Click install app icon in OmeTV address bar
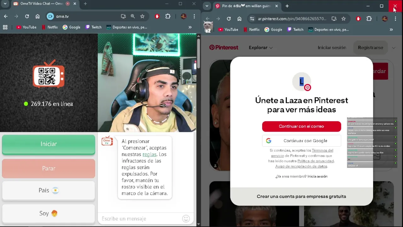Image resolution: width=403 pixels, height=227 pixels. [123, 16]
